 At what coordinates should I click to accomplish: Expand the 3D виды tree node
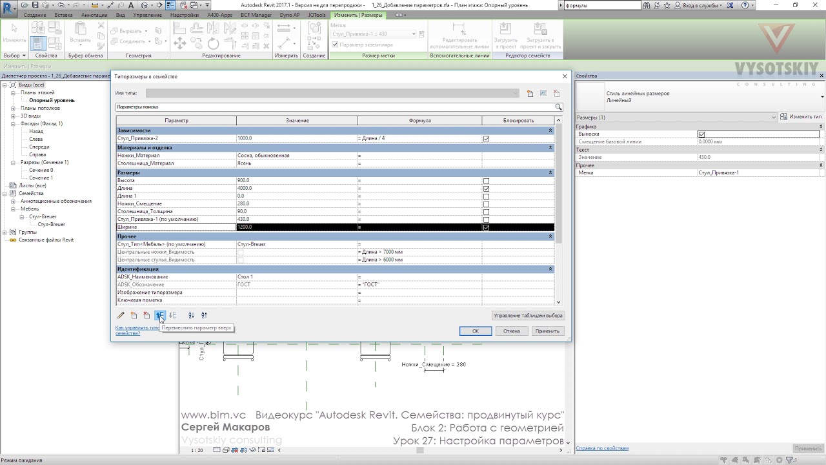pos(14,116)
